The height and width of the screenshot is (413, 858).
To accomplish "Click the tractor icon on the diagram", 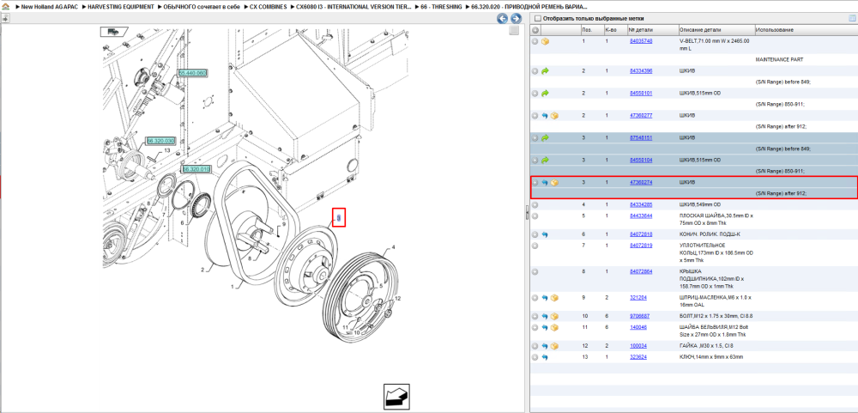I will click(x=114, y=32).
